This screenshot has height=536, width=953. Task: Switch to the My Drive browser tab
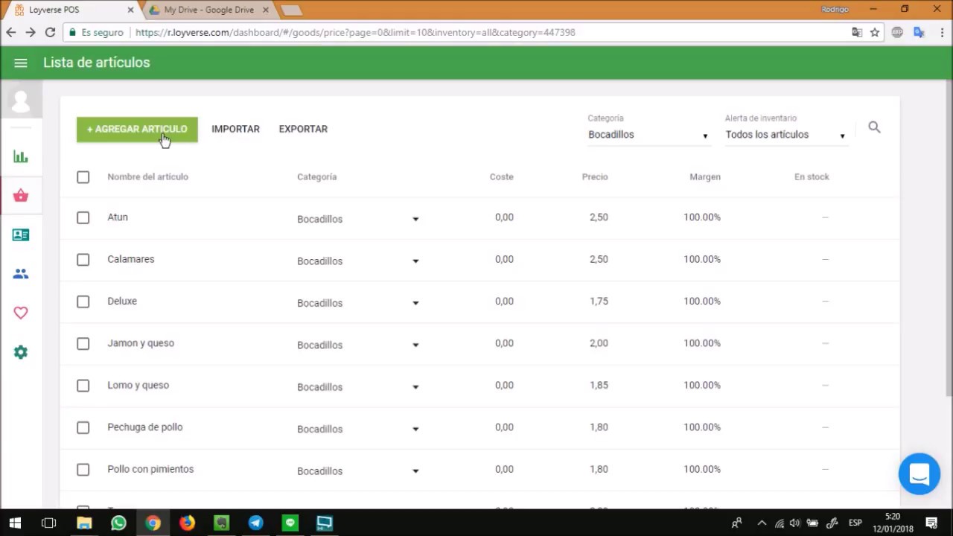208,10
